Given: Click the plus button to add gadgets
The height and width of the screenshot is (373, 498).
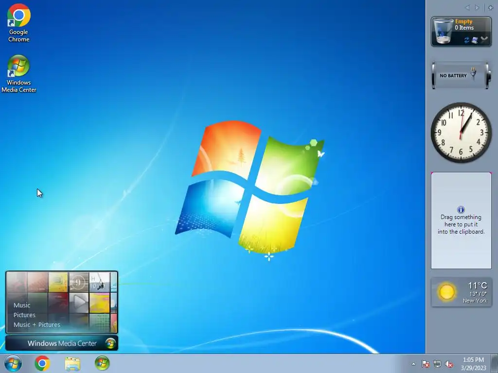Looking at the screenshot, I should (x=491, y=8).
